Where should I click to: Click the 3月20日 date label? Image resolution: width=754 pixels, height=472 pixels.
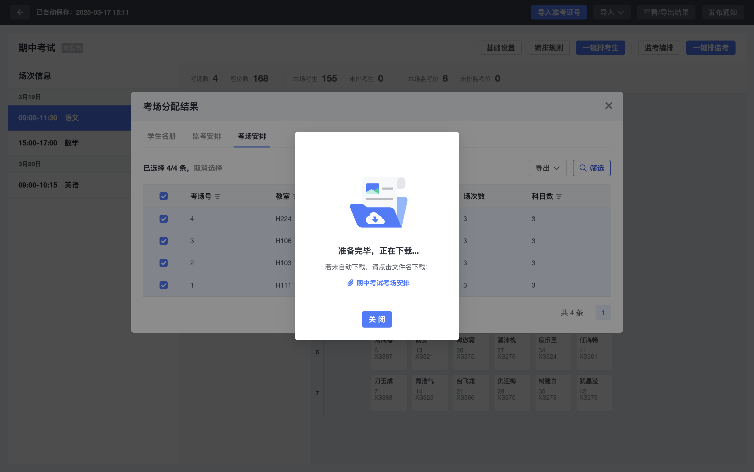29,164
